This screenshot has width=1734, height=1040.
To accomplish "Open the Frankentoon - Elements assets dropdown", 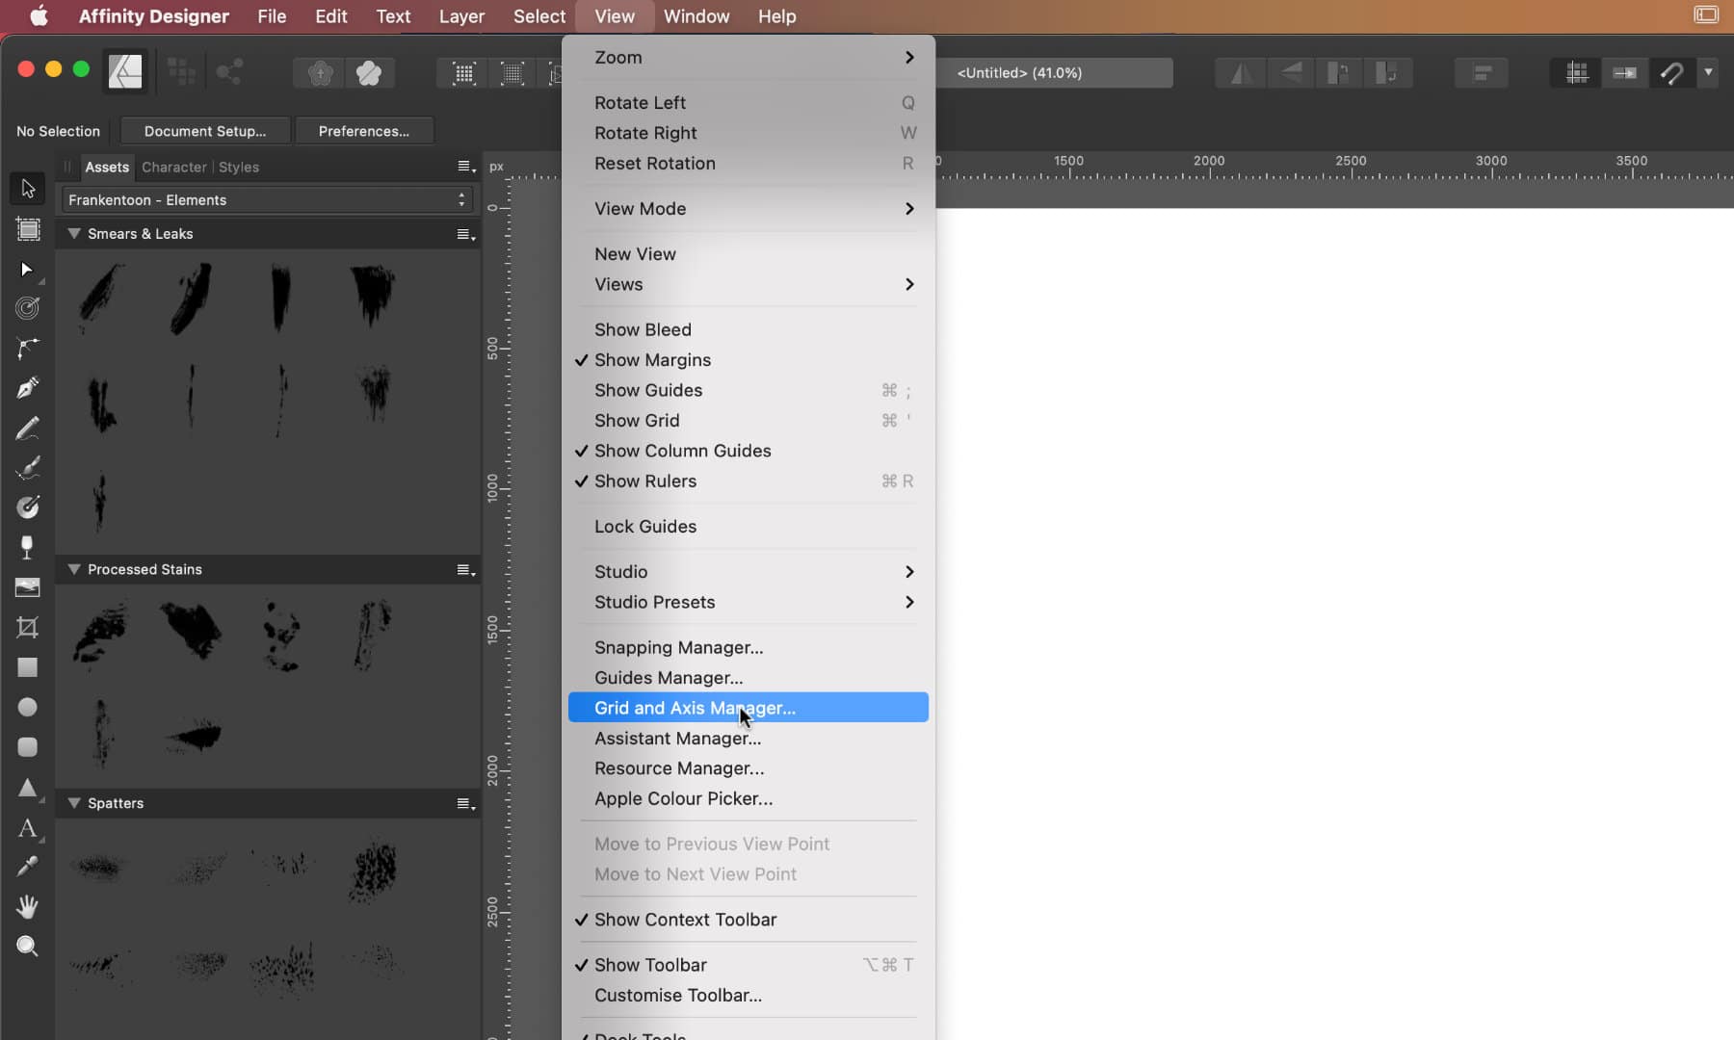I will [x=265, y=199].
